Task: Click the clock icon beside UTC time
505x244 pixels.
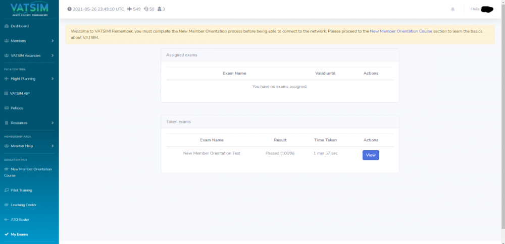Action: tap(69, 9)
